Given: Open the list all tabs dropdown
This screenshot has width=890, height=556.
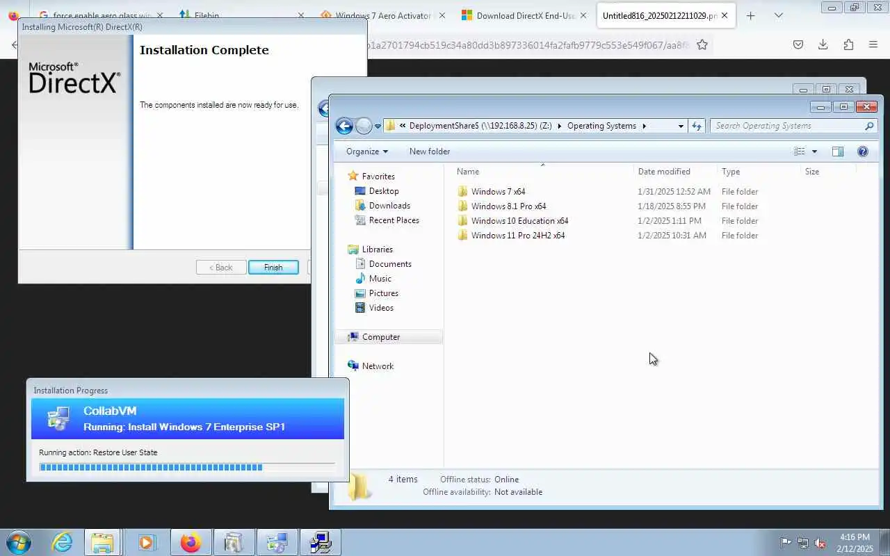Looking at the screenshot, I should pyautogui.click(x=779, y=15).
